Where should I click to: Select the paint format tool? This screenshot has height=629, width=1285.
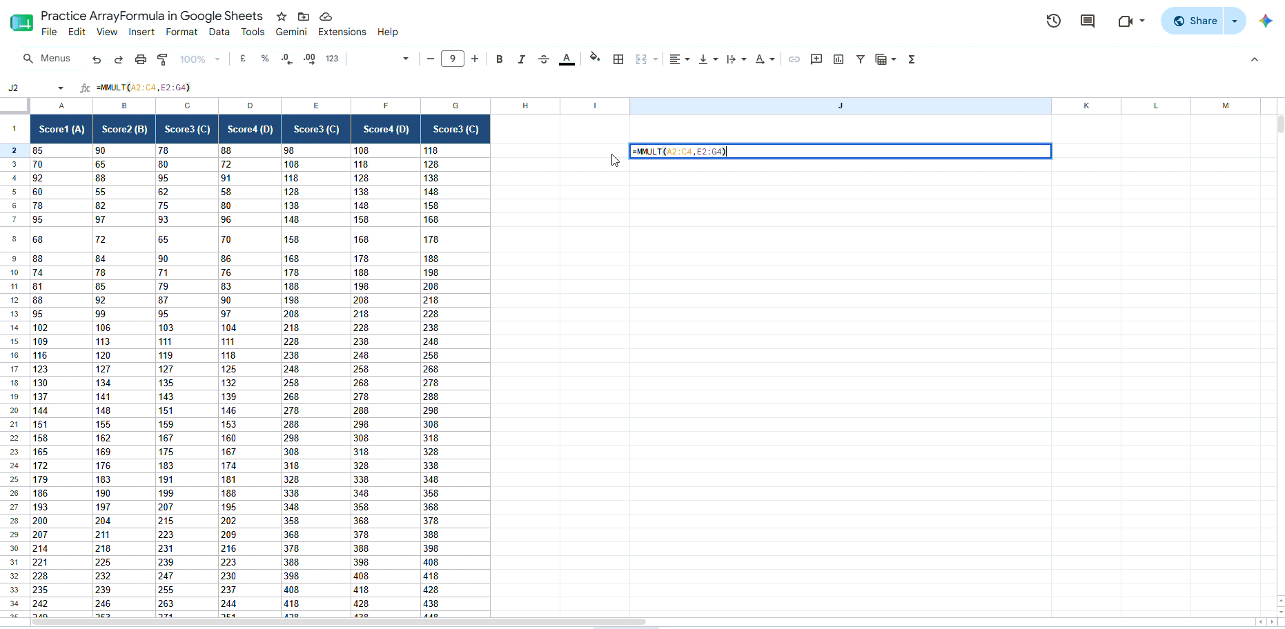[163, 59]
